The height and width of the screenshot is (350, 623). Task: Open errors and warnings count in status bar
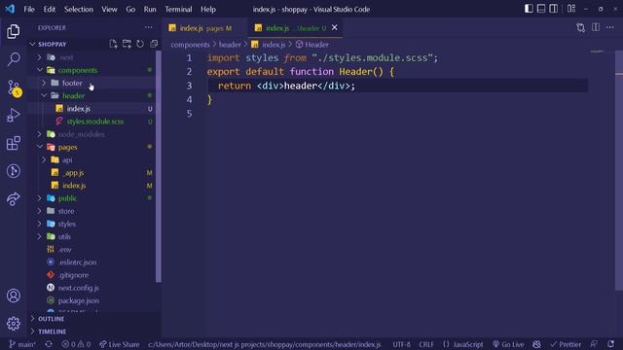(x=76, y=344)
